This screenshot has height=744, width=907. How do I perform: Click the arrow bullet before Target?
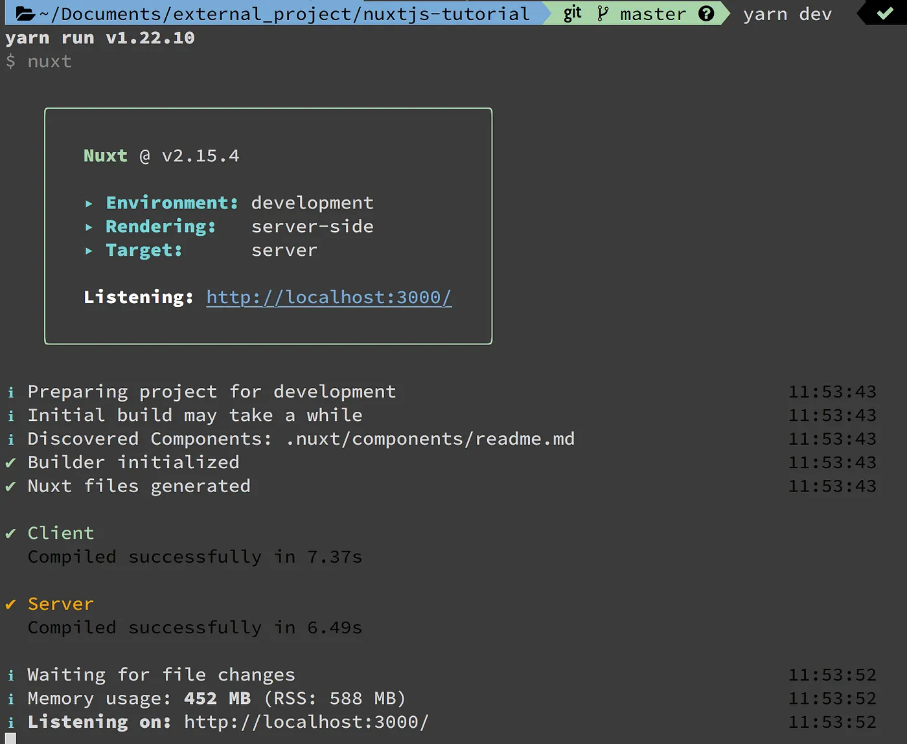click(x=89, y=251)
